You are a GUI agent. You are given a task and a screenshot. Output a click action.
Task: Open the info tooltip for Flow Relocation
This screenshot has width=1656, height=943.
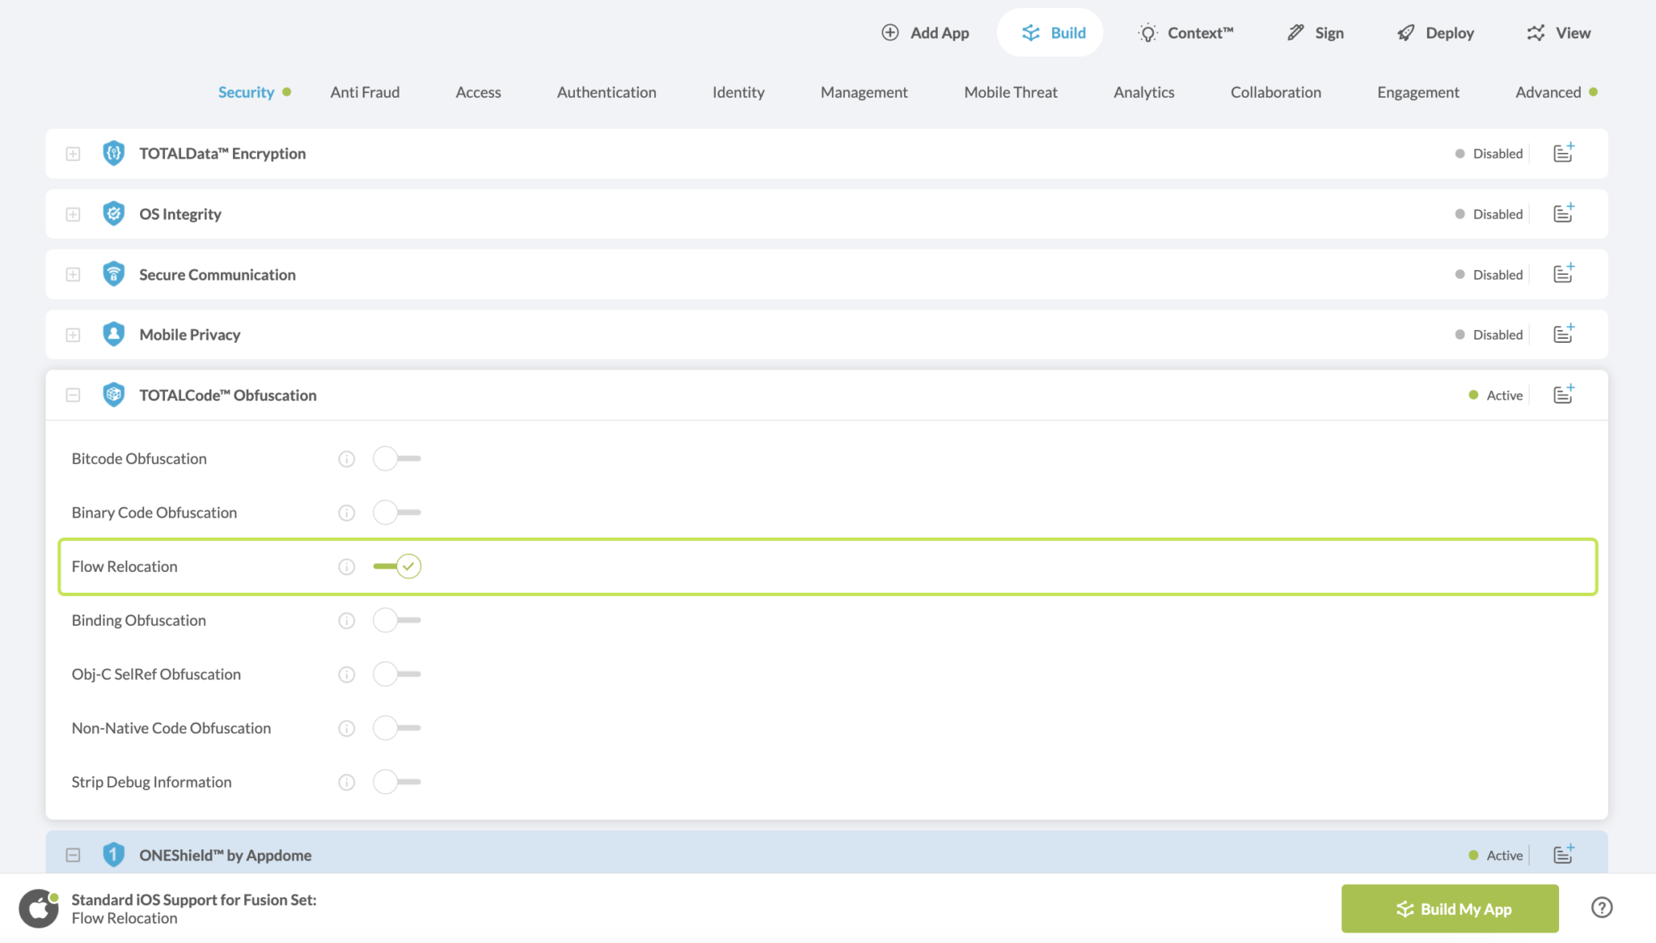pyautogui.click(x=346, y=566)
